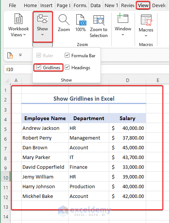This screenshot has width=169, height=223.
Task: Click the Finance department cell
Action: click(x=89, y=167)
